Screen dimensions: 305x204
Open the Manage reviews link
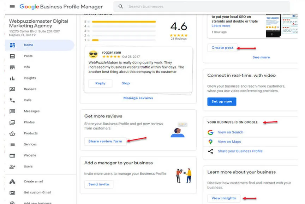[x=138, y=98]
